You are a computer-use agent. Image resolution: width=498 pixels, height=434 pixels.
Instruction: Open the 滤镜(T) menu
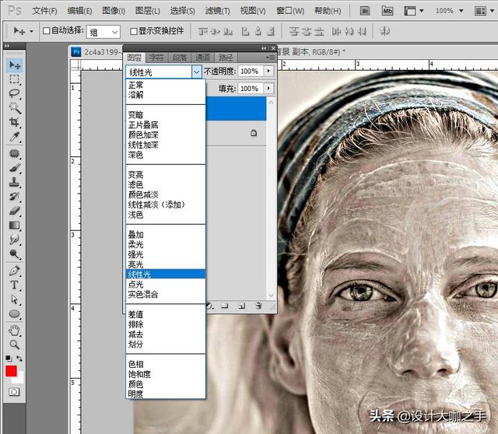point(218,11)
